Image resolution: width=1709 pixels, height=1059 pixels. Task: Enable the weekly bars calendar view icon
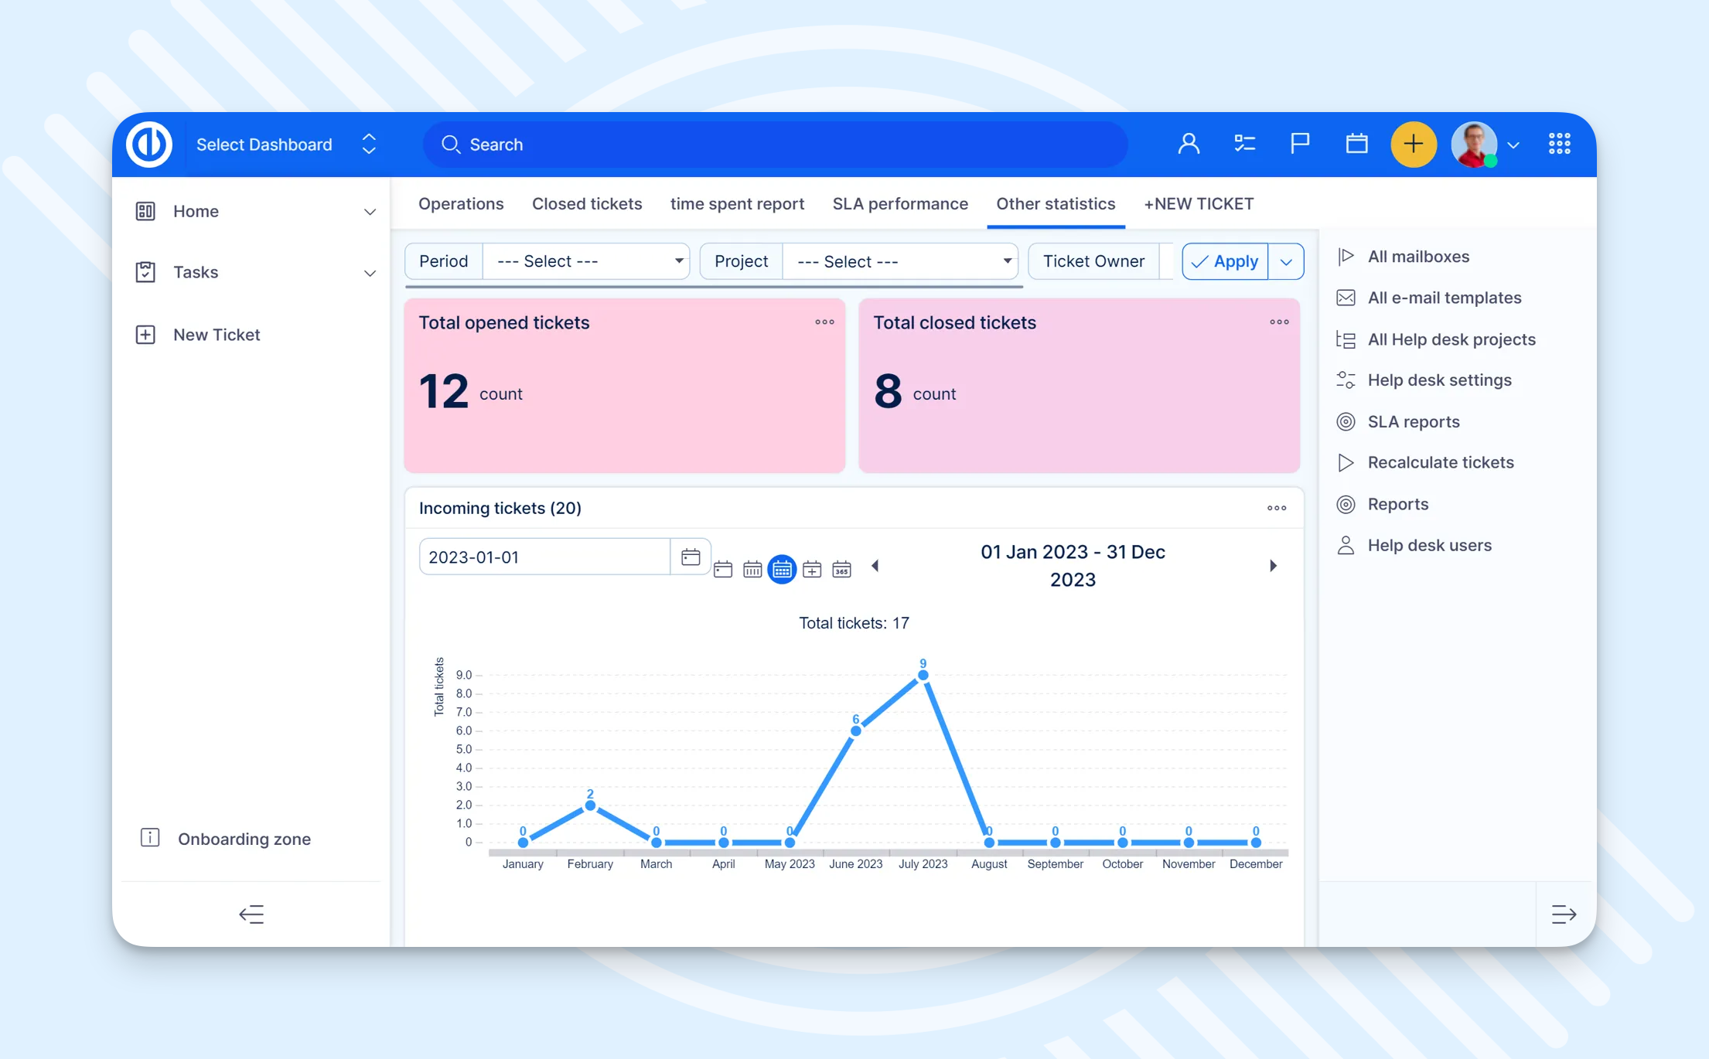point(752,568)
